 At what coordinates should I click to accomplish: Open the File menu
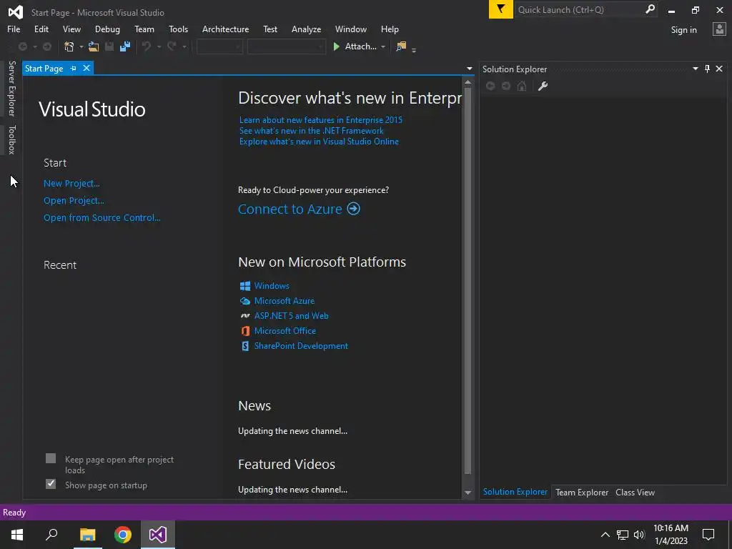14,29
